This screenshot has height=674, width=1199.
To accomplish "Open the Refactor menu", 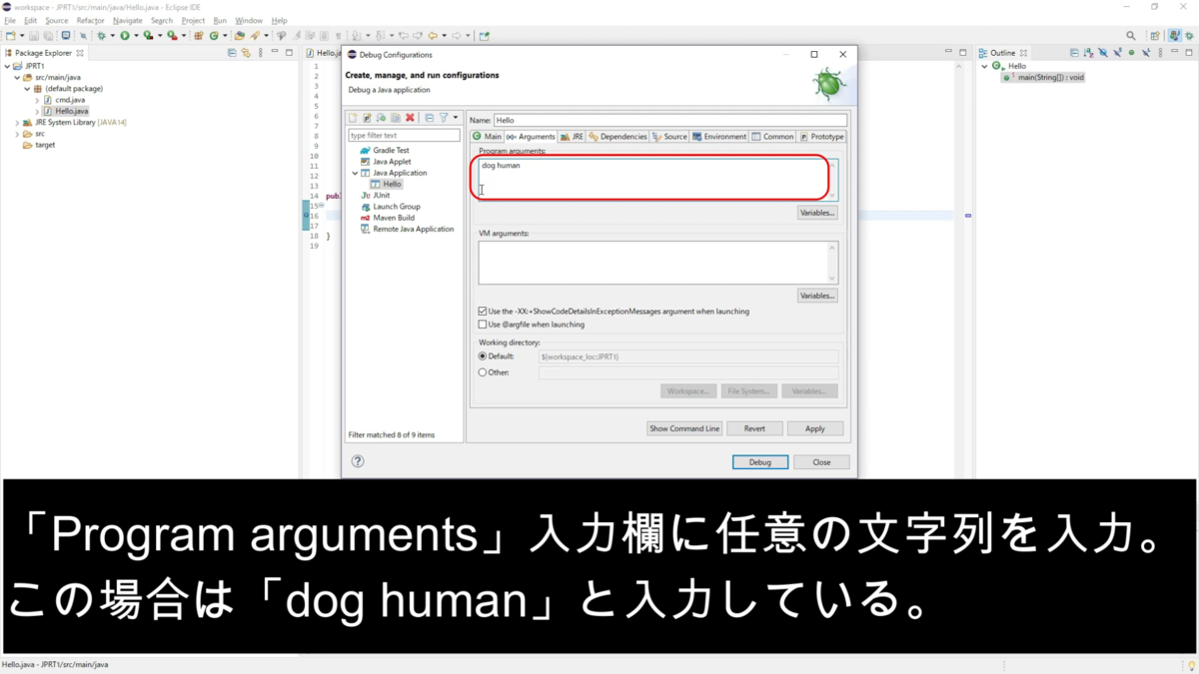I will (x=90, y=20).
